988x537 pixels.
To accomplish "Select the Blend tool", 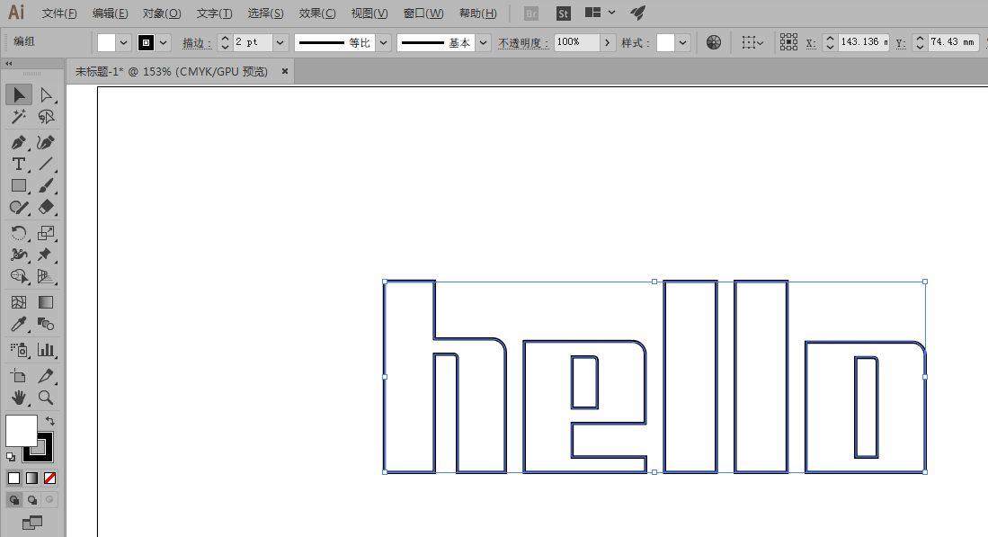I will 46,324.
